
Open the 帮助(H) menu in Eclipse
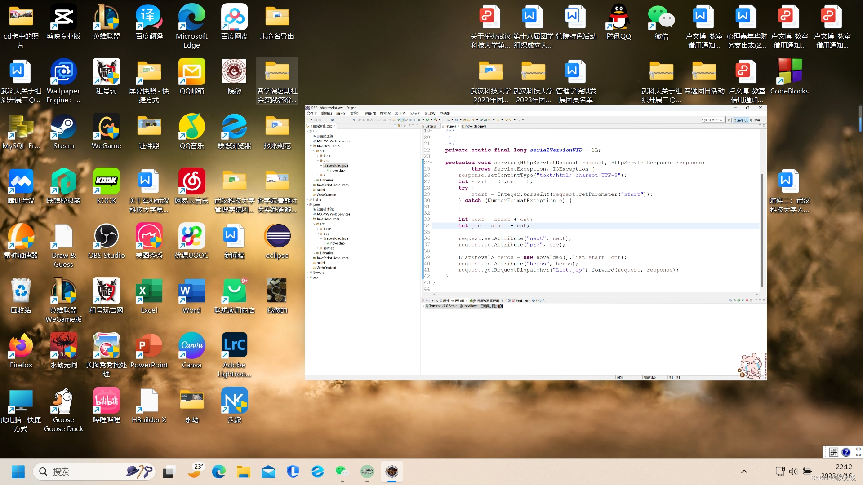click(x=446, y=113)
